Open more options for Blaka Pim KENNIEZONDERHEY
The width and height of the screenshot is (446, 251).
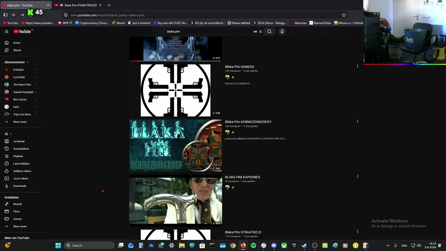pos(357,121)
